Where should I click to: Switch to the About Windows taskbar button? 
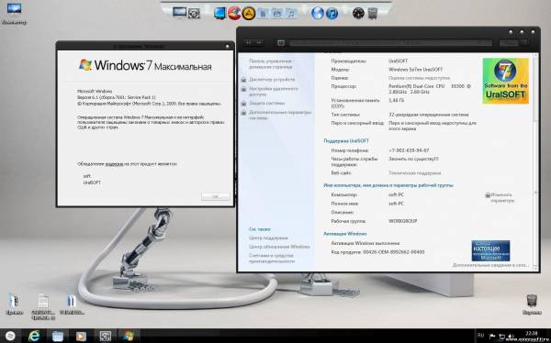click(129, 337)
